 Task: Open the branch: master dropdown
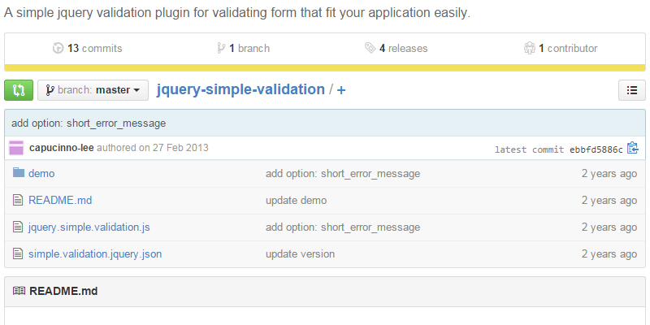click(x=93, y=90)
